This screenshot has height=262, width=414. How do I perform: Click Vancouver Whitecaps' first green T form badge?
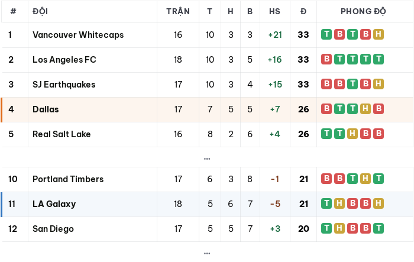click(326, 34)
